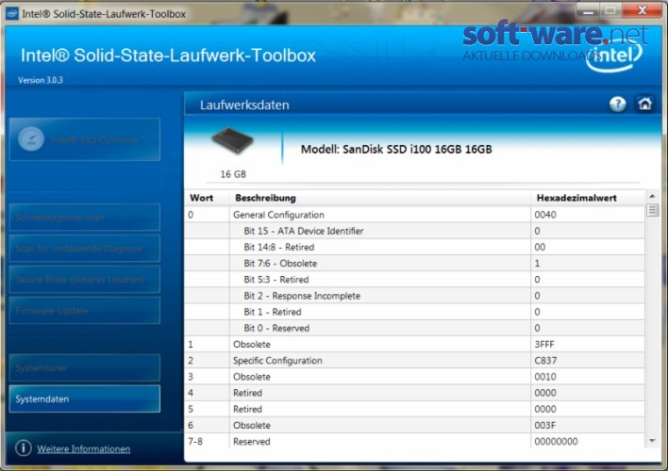668x471 pixels.
Task: Sort by Hexadezimalwert column header
Action: pyautogui.click(x=588, y=198)
